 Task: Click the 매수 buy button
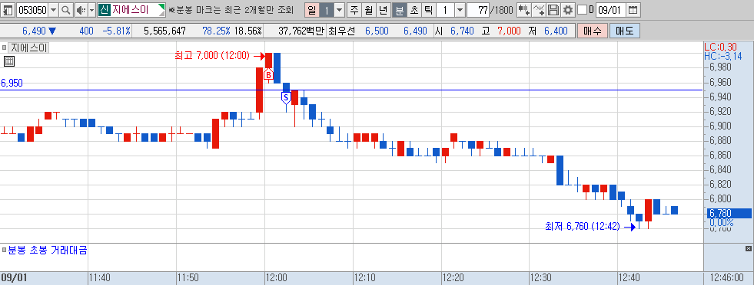[593, 31]
